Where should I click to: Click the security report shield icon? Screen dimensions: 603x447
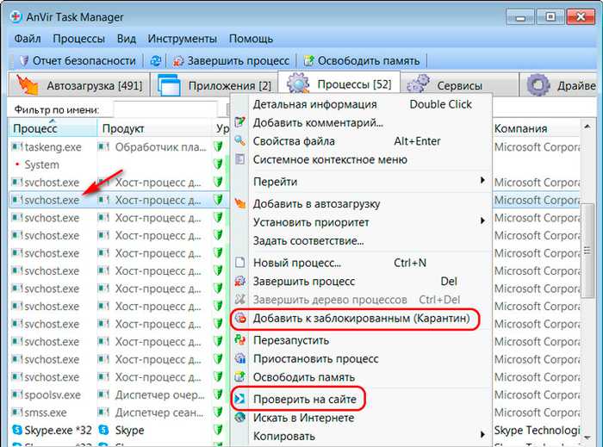pyautogui.click(x=24, y=61)
